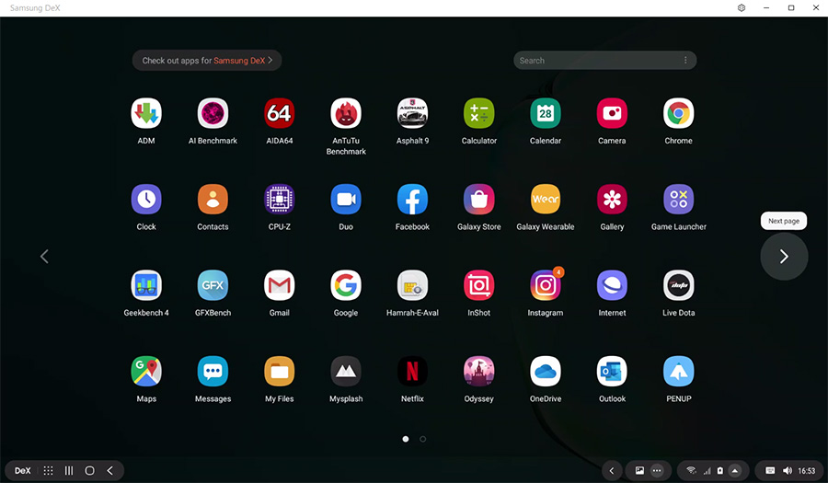The height and width of the screenshot is (483, 828).
Task: Open the Gallery app
Action: (612, 199)
